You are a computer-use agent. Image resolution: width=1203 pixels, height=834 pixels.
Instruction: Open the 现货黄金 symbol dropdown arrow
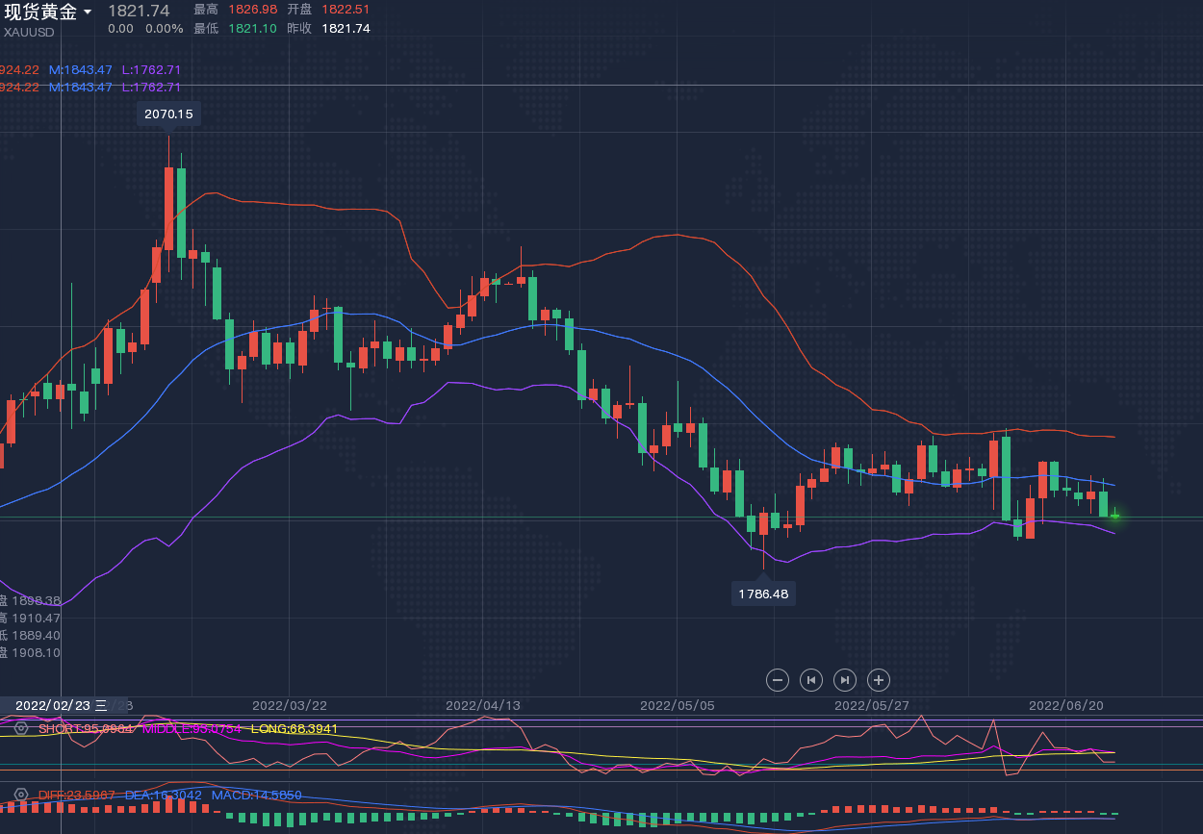[x=88, y=13]
